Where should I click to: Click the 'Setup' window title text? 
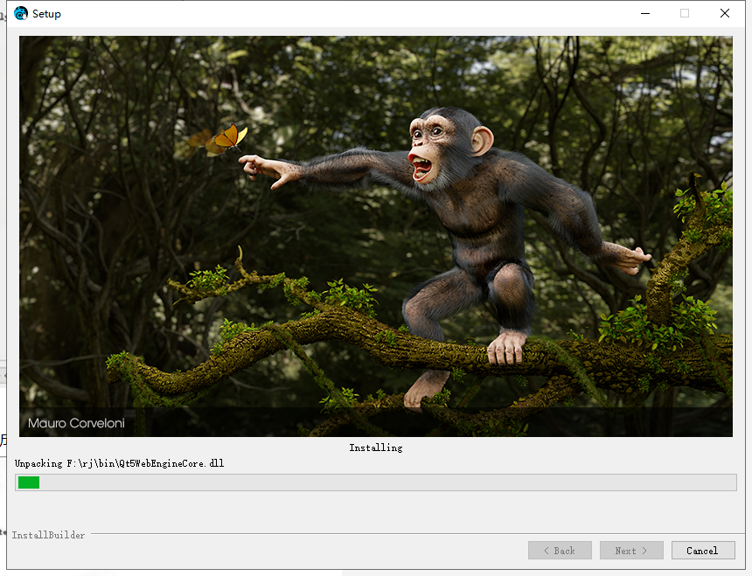[x=46, y=14]
